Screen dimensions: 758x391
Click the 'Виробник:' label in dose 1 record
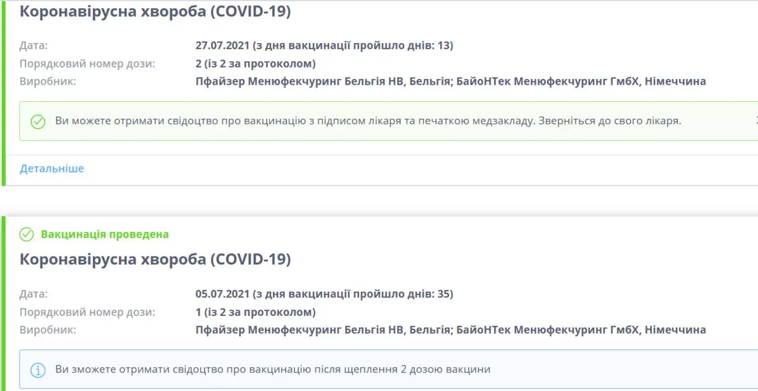pos(48,330)
